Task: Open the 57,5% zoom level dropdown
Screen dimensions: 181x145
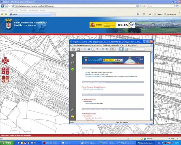Action: [116, 49]
